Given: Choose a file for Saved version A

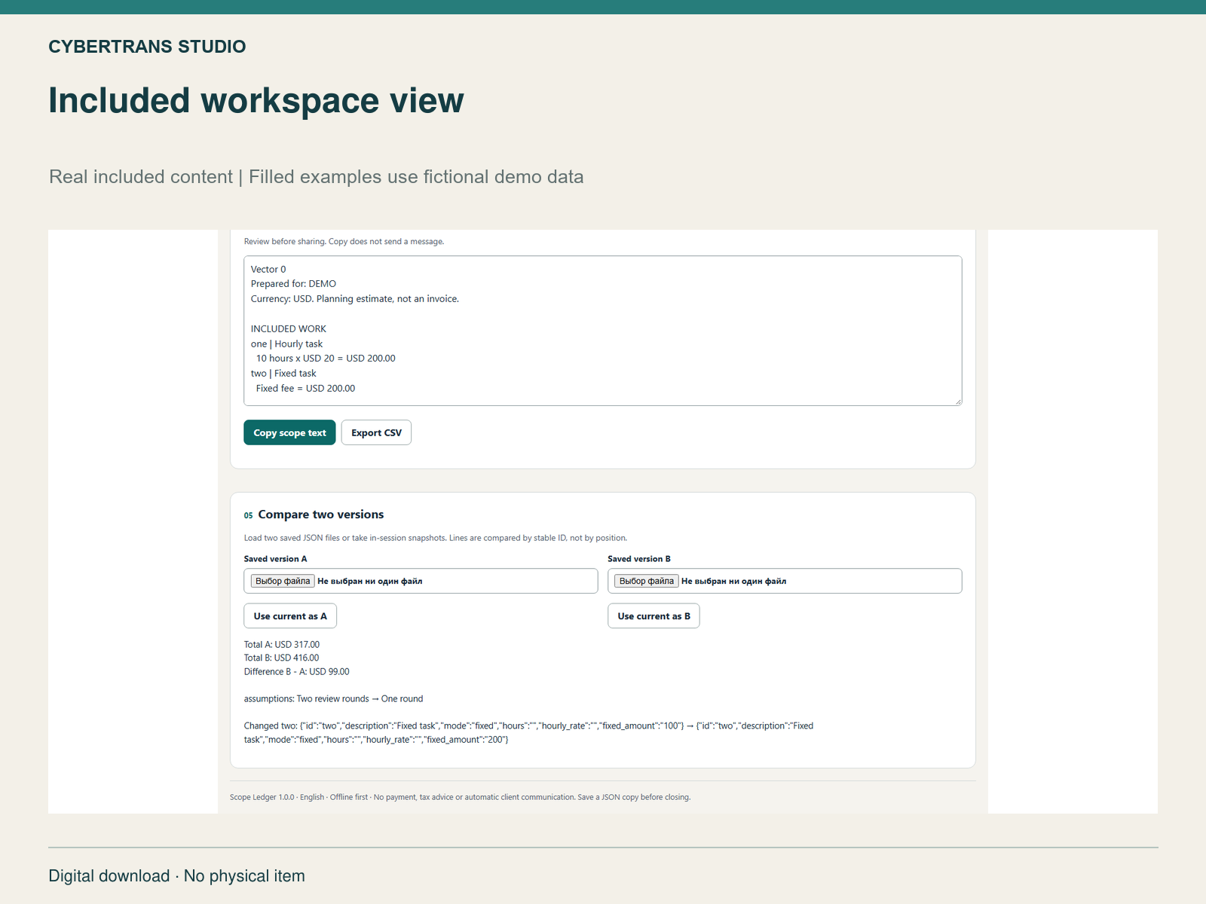Looking at the screenshot, I should pos(283,581).
